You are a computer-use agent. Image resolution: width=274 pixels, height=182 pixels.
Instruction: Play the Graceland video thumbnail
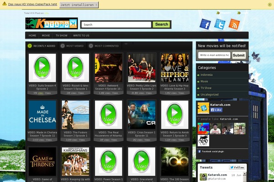click(x=142, y=162)
